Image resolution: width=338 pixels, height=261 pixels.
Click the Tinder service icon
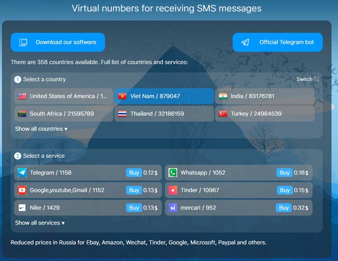point(173,190)
